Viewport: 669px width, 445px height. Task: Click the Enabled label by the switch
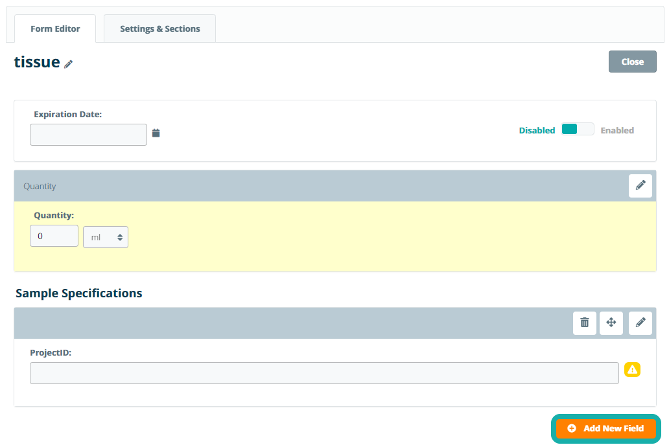[616, 130]
